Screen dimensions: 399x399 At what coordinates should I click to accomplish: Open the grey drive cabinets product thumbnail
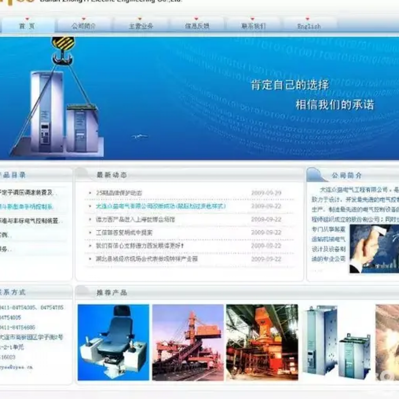coord(336,342)
